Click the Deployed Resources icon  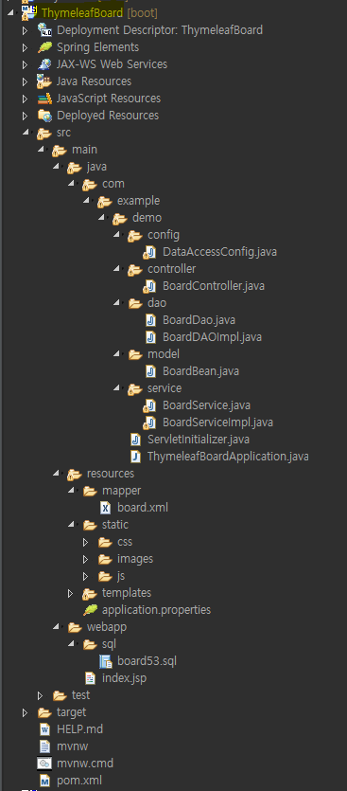[x=44, y=116]
